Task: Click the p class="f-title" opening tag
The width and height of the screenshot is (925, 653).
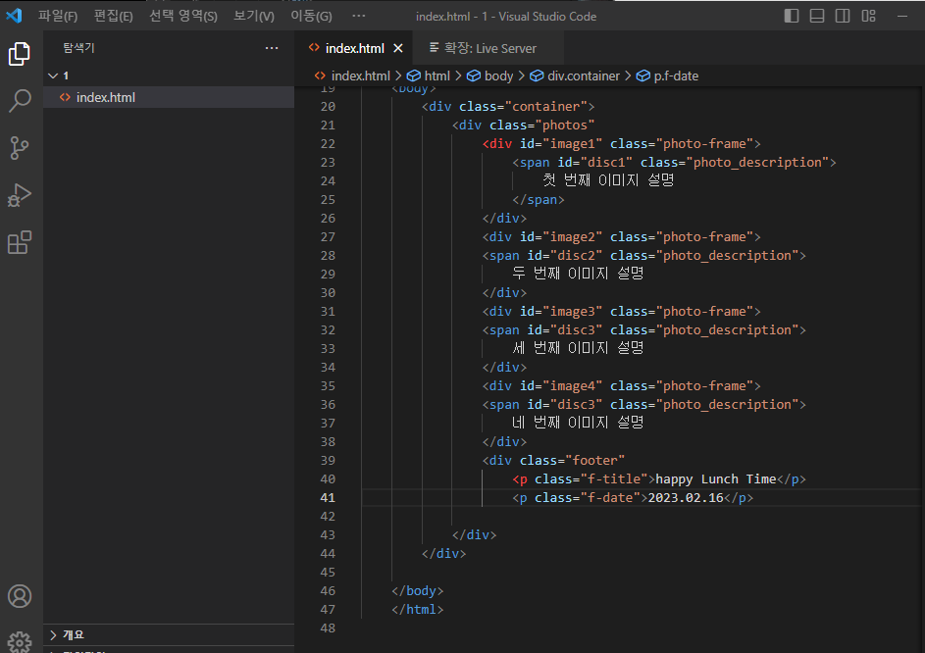Action: pos(584,479)
